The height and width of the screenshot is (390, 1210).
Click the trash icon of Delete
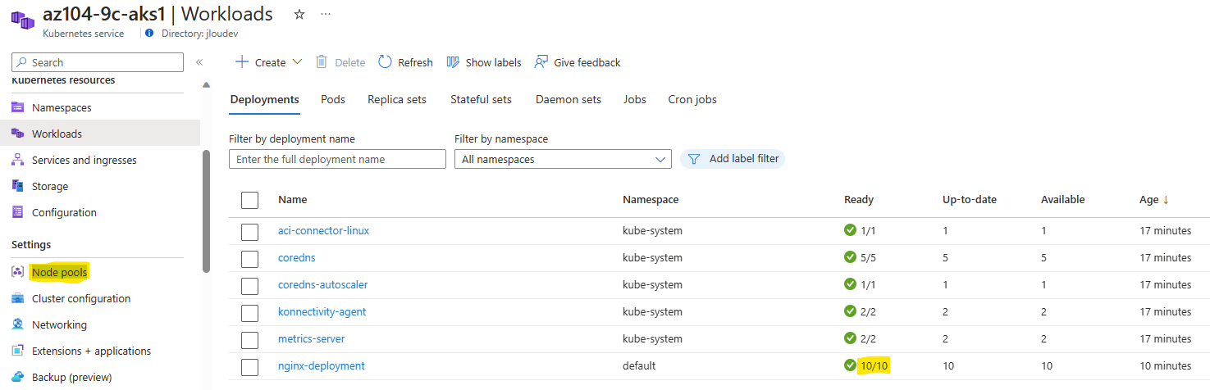click(322, 62)
